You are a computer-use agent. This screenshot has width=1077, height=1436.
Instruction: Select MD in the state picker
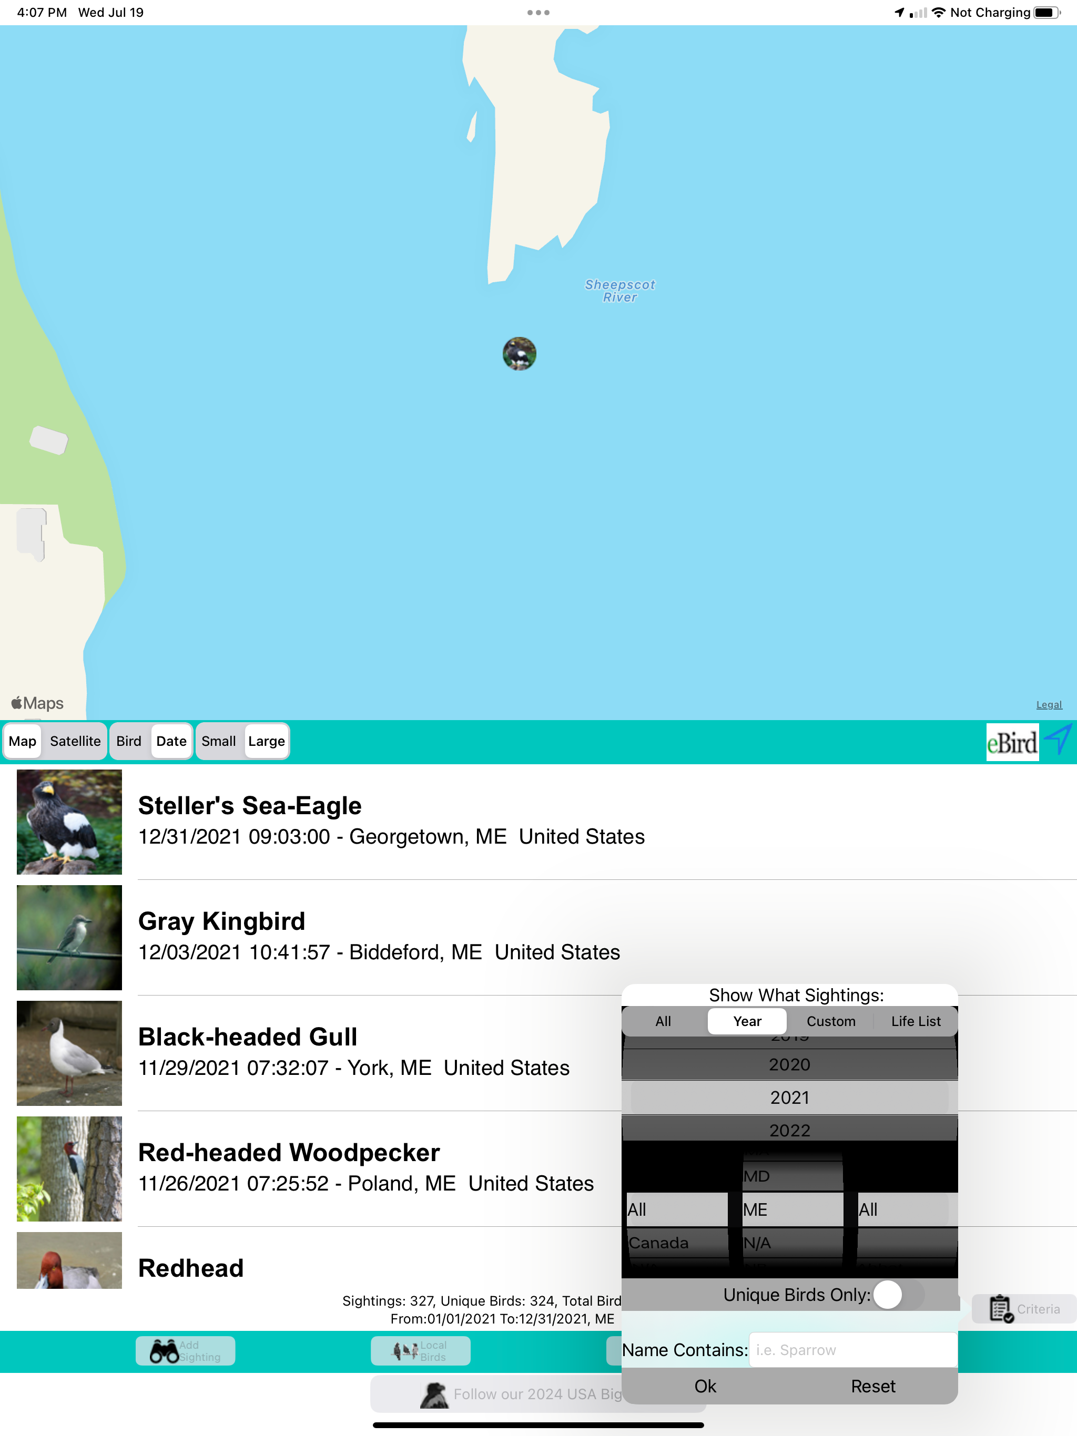[x=792, y=1176]
